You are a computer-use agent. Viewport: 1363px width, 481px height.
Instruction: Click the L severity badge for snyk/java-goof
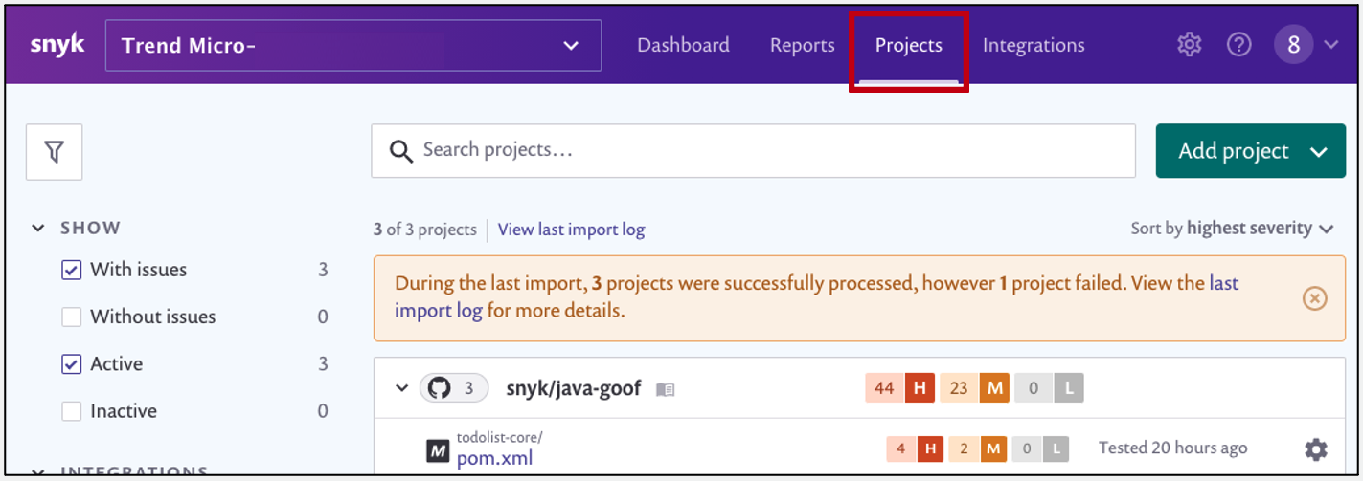click(1069, 388)
